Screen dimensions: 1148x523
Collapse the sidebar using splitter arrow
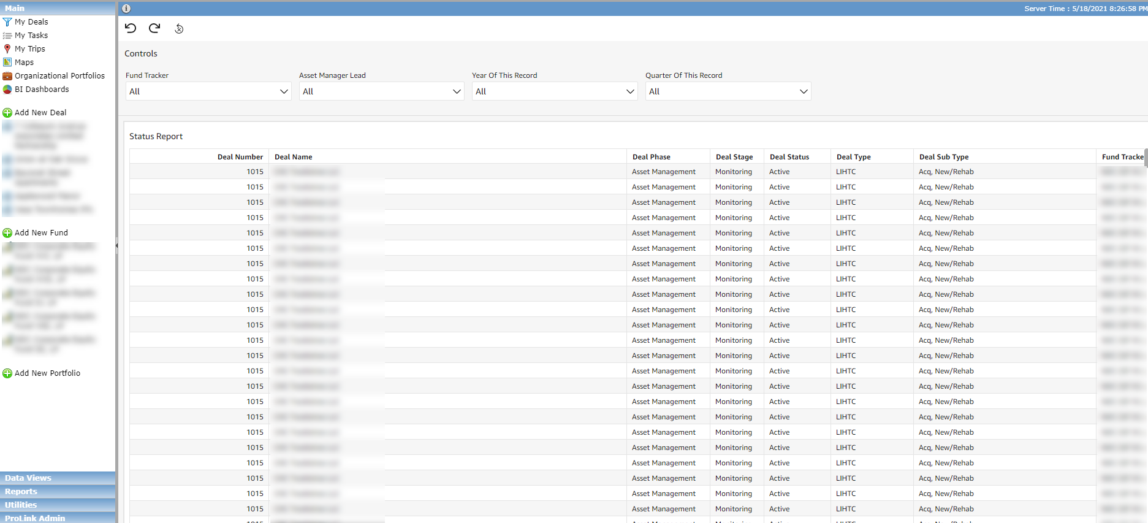pos(116,246)
